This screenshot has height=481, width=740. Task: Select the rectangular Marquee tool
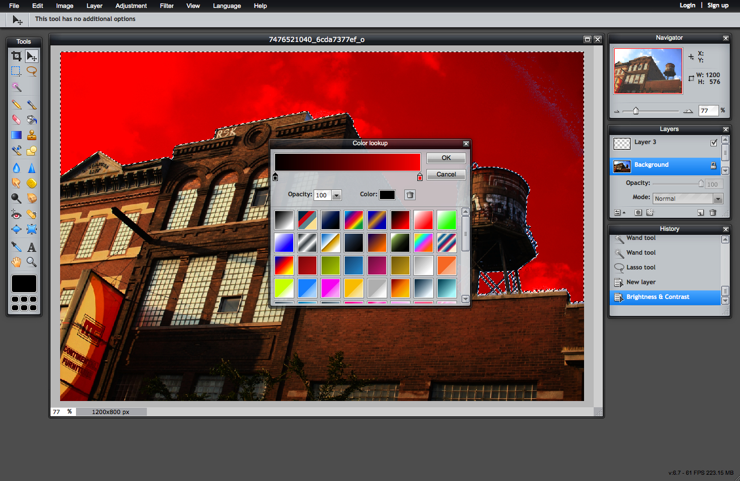[16, 71]
